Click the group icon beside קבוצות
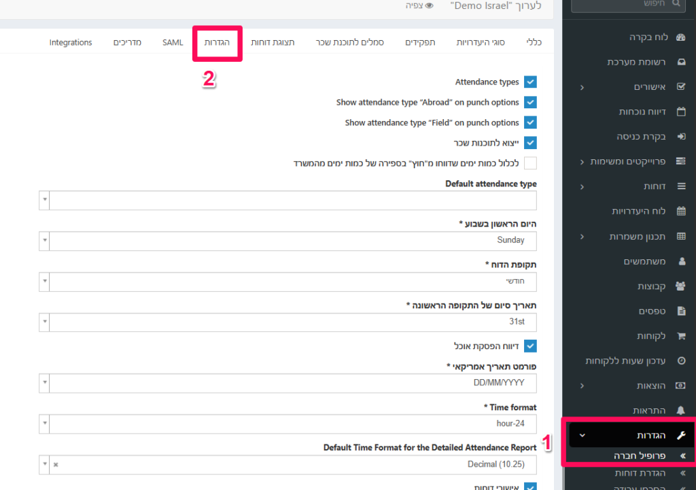 [x=681, y=286]
